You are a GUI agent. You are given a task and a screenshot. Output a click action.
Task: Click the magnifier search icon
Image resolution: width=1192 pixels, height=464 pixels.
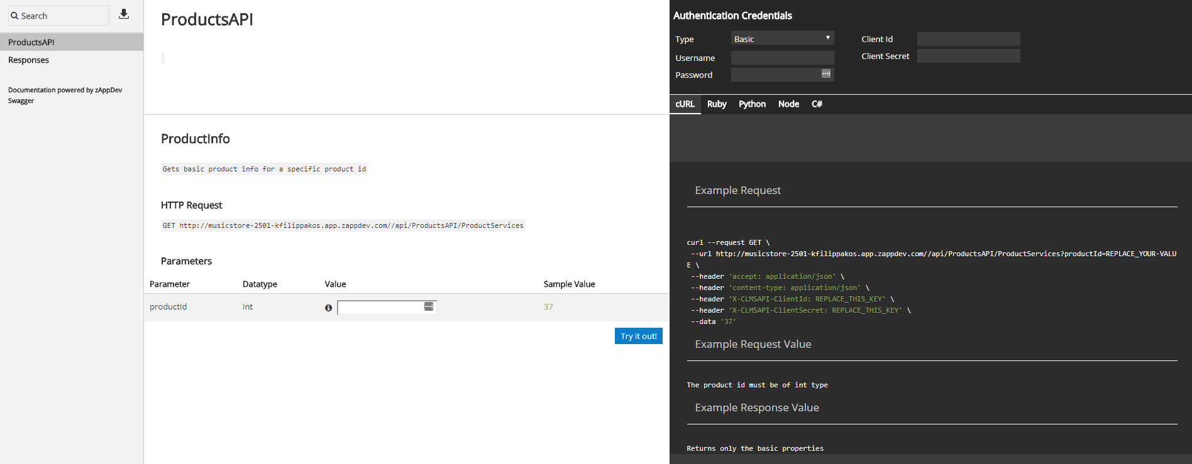[14, 16]
